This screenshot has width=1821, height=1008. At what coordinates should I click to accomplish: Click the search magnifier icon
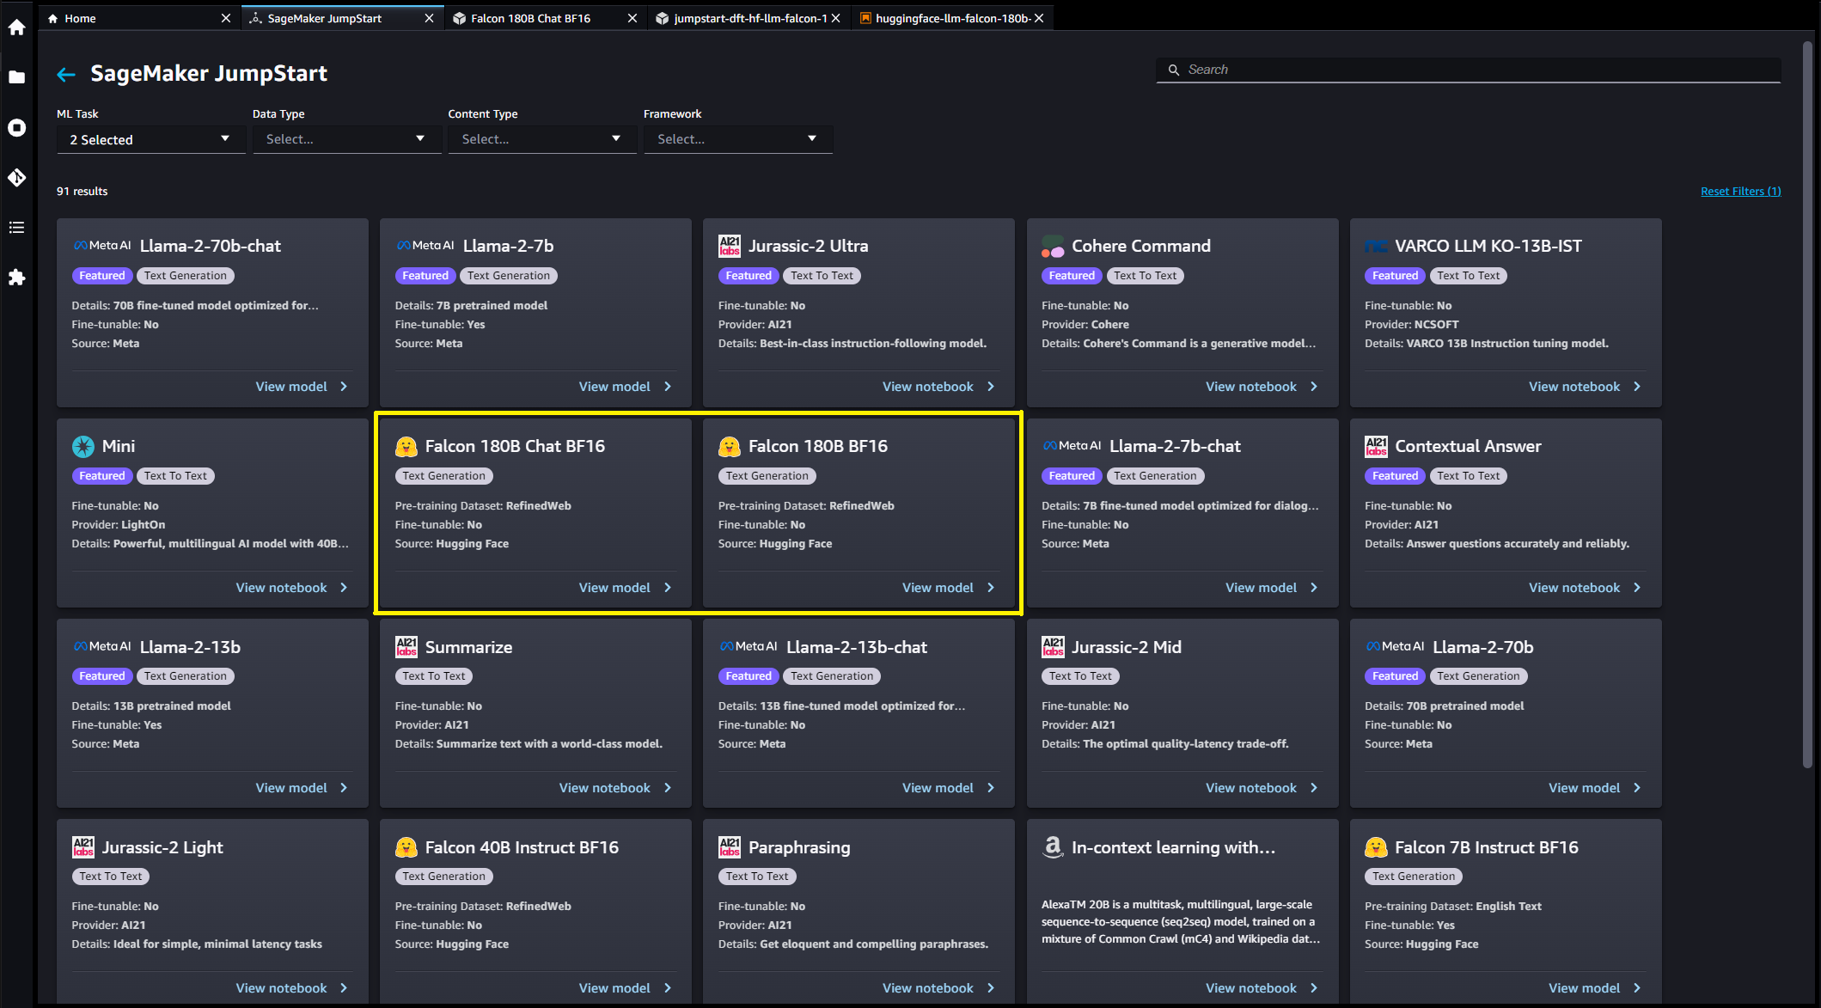pos(1173,70)
